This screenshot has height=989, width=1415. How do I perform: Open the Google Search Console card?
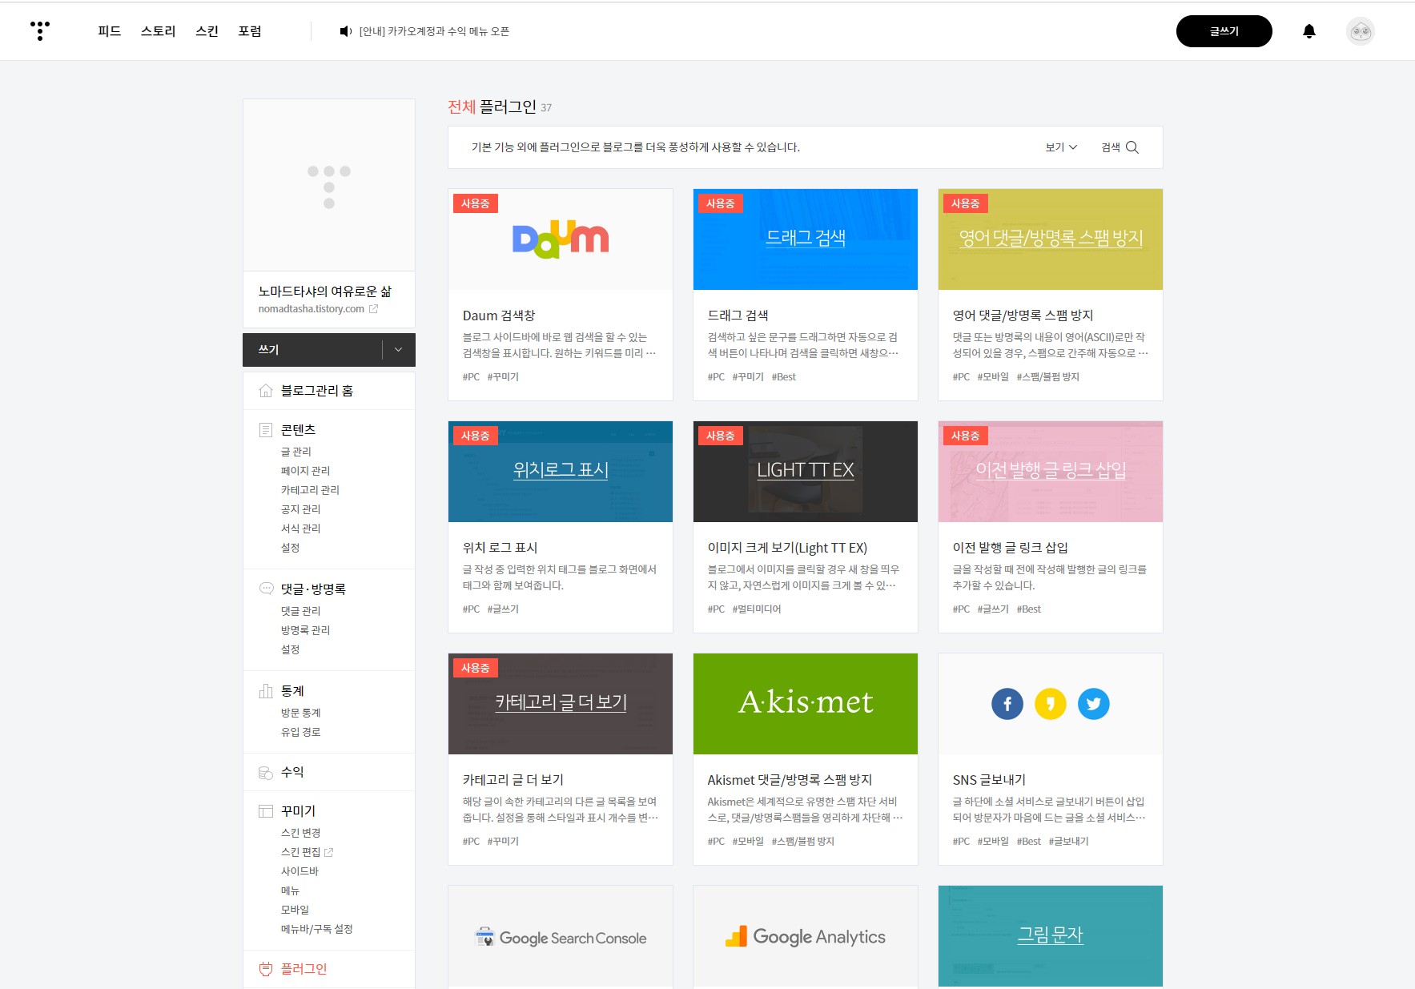tap(561, 937)
